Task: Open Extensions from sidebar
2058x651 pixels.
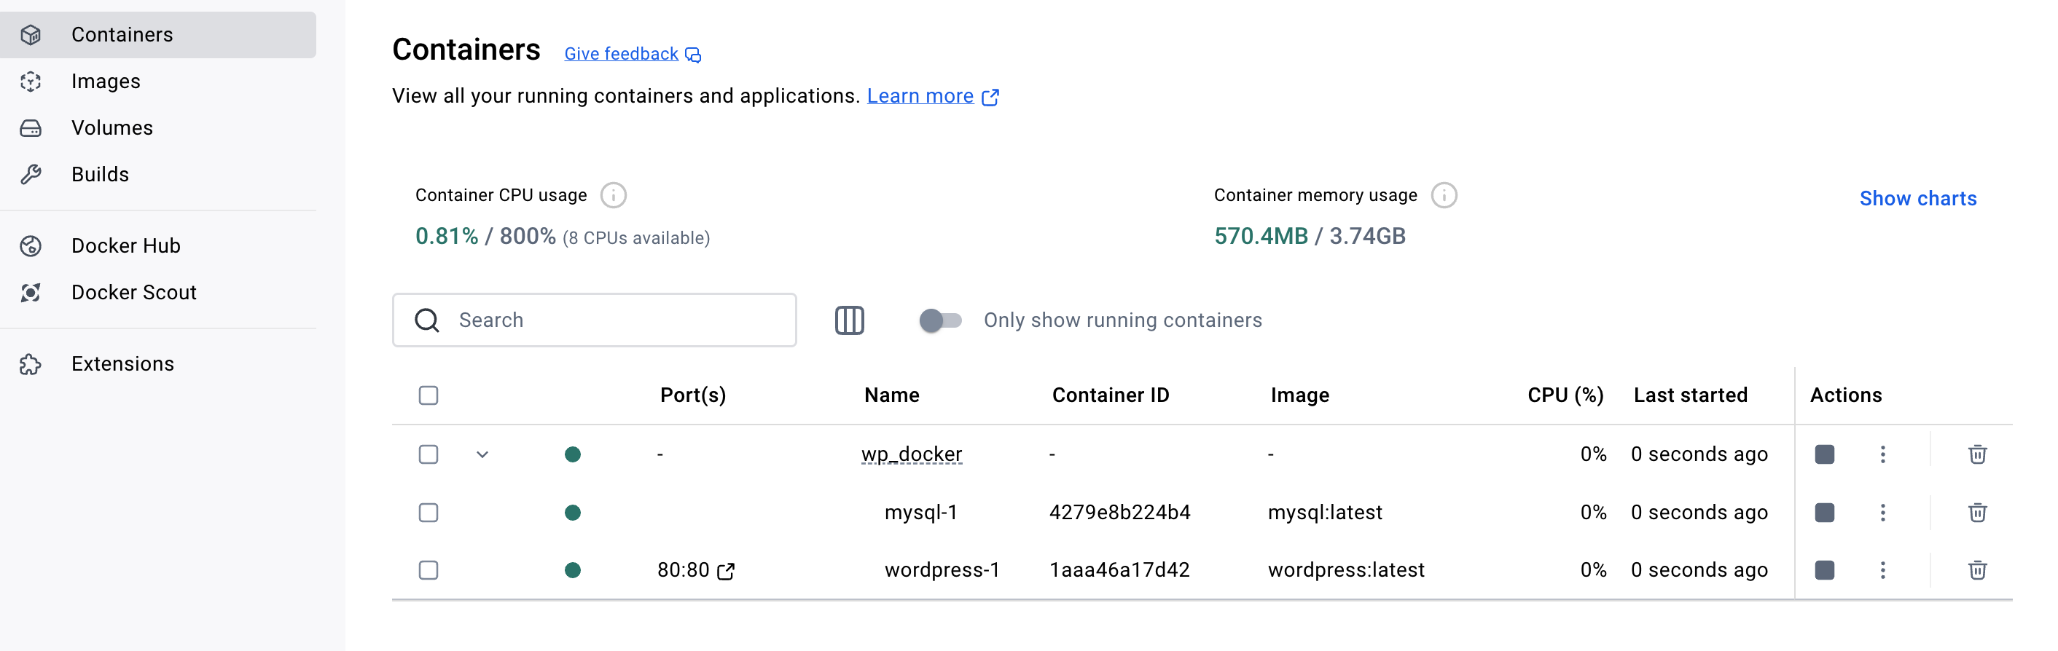Action: coord(158,364)
